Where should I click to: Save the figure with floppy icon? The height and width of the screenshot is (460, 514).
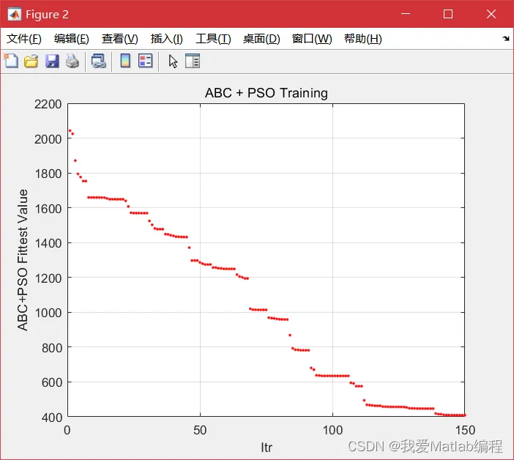click(52, 62)
